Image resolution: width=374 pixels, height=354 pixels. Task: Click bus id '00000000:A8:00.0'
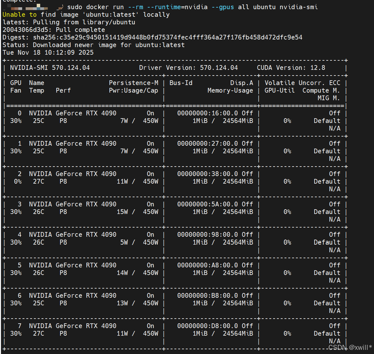pos(208,265)
